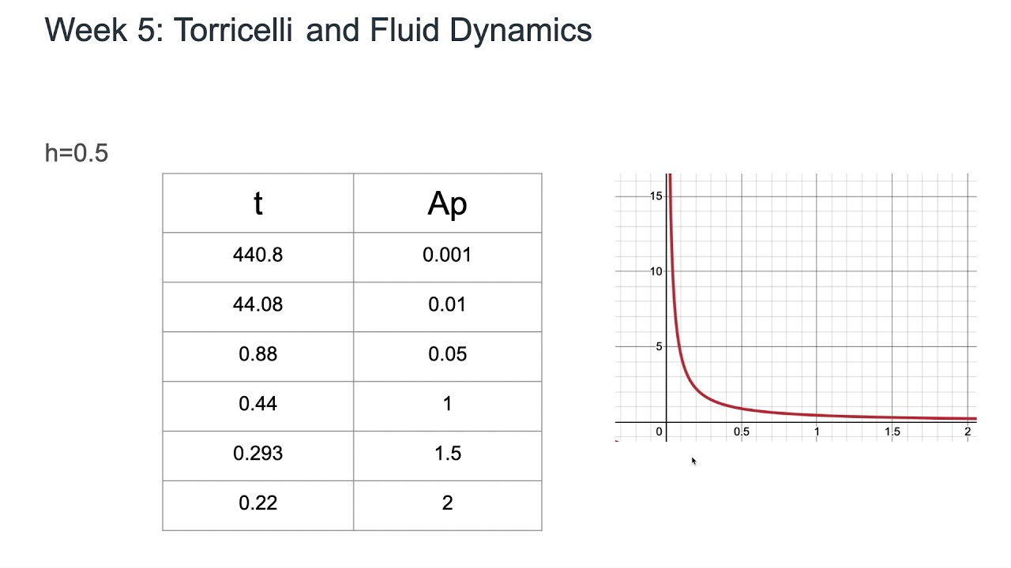Select the 0.88 cell in the t column

257,354
